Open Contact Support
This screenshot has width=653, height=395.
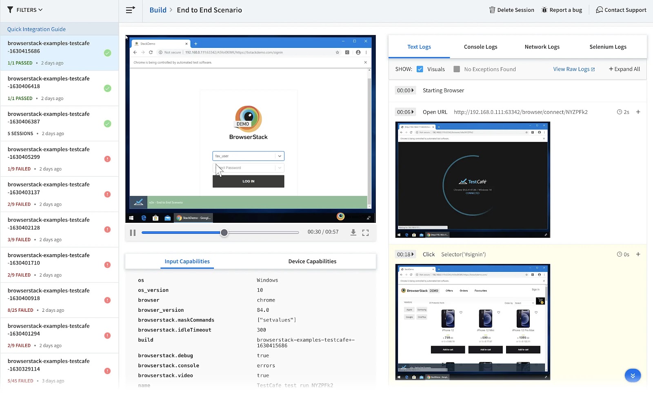pos(621,9)
